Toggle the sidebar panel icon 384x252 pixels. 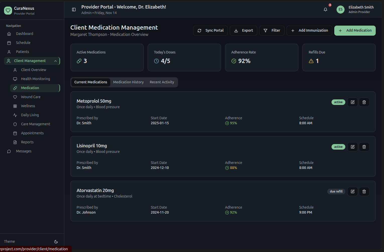click(74, 10)
